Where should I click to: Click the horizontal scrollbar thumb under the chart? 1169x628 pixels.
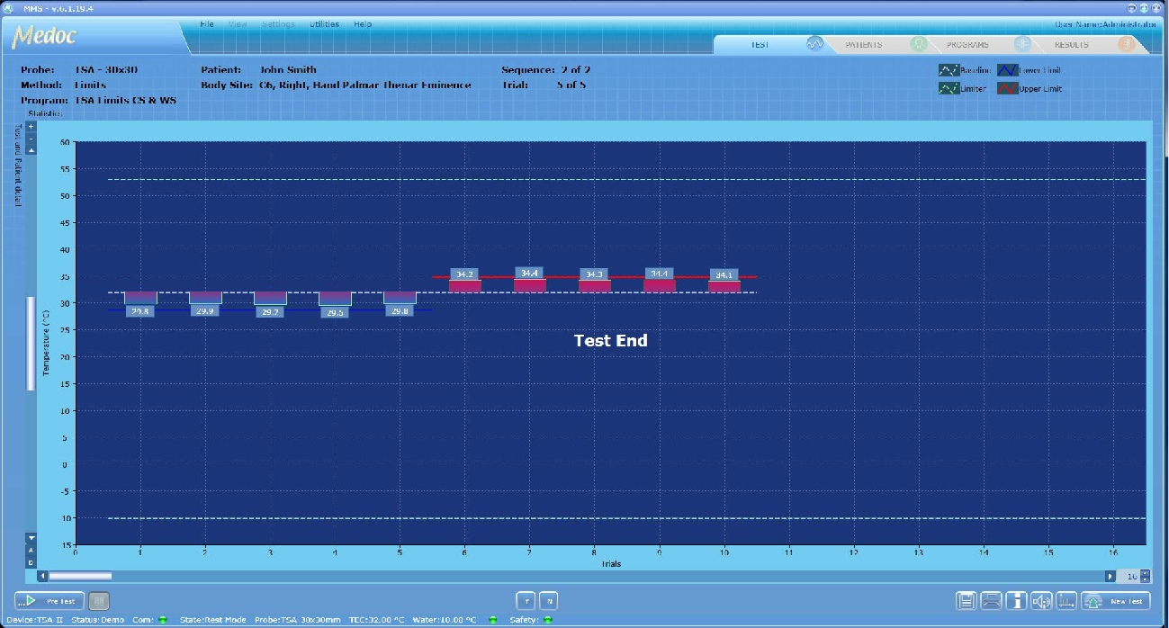point(80,576)
